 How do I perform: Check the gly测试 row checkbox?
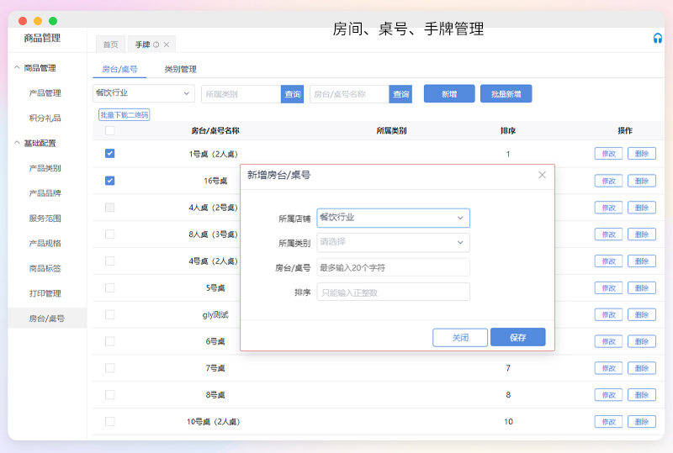109,314
